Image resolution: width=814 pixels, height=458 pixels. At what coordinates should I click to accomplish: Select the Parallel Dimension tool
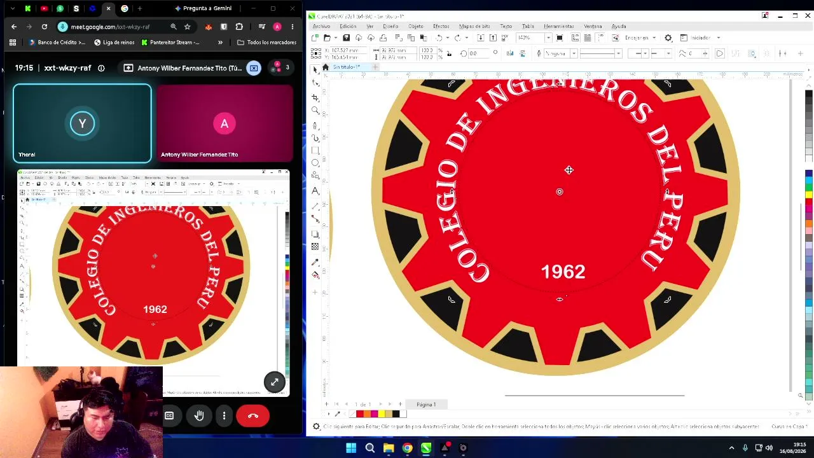click(315, 205)
